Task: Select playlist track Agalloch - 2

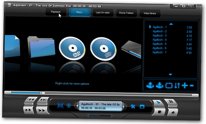Action: 172,31
